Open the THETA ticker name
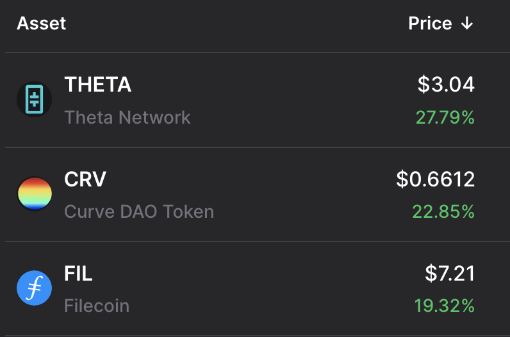The image size is (510, 337). pyautogui.click(x=97, y=85)
